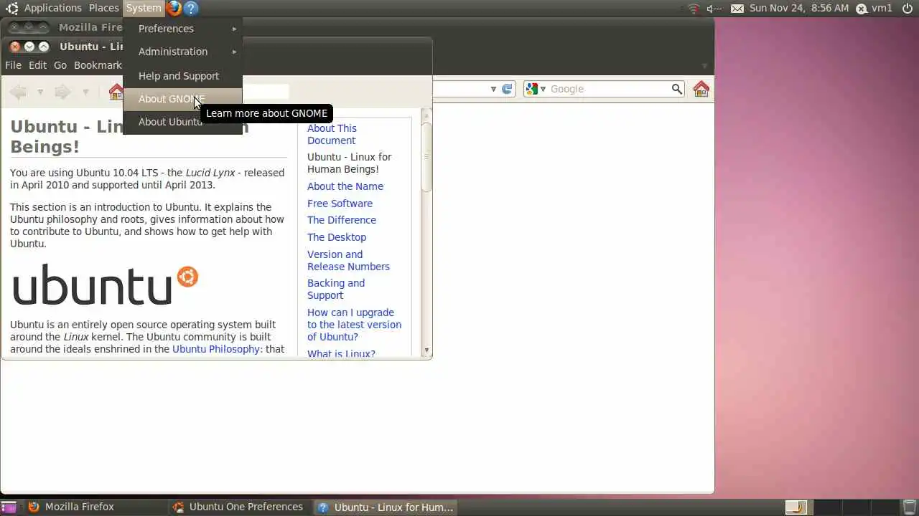The height and width of the screenshot is (516, 919).
Task: Open the Go menu in help window
Action: point(60,65)
